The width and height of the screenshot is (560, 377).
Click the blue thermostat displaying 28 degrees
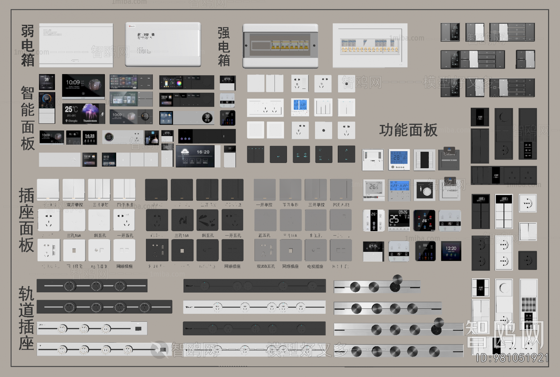tap(399, 160)
